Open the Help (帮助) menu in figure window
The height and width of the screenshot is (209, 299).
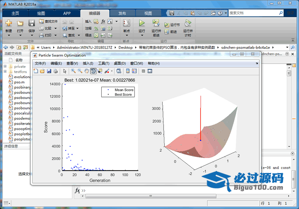(x=154, y=64)
